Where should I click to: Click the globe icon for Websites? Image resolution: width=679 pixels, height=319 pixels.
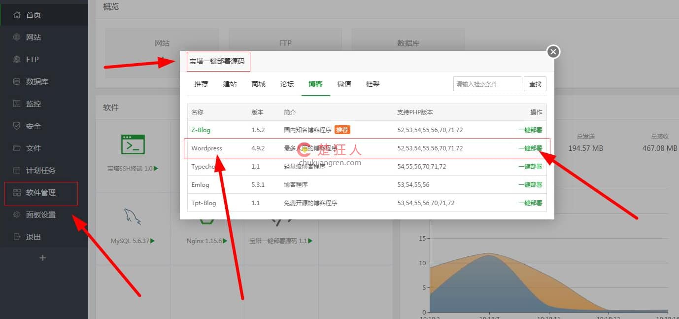[17, 37]
